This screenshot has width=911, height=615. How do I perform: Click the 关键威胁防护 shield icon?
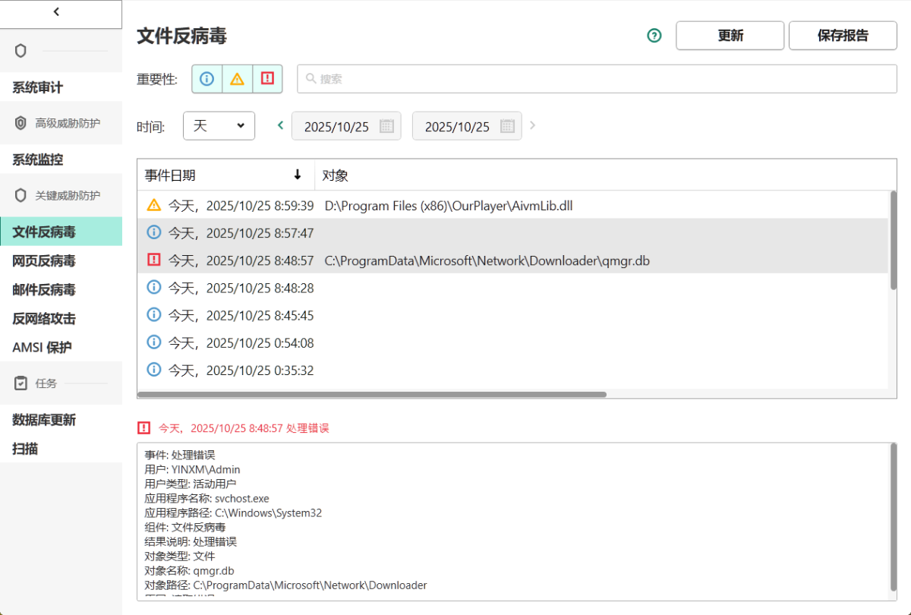pyautogui.click(x=21, y=195)
